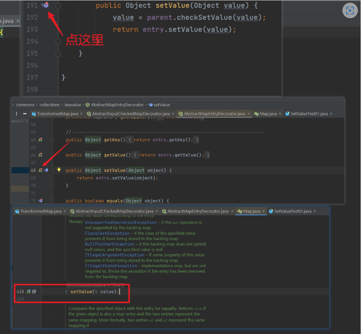
Task: Collapse the setValue method fold on line 68
Action: pos(53,170)
